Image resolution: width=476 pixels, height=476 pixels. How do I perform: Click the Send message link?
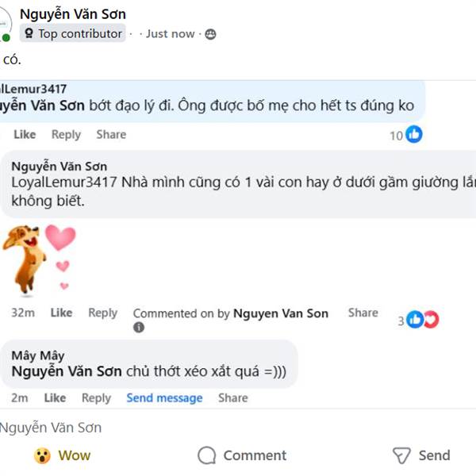[x=164, y=398]
